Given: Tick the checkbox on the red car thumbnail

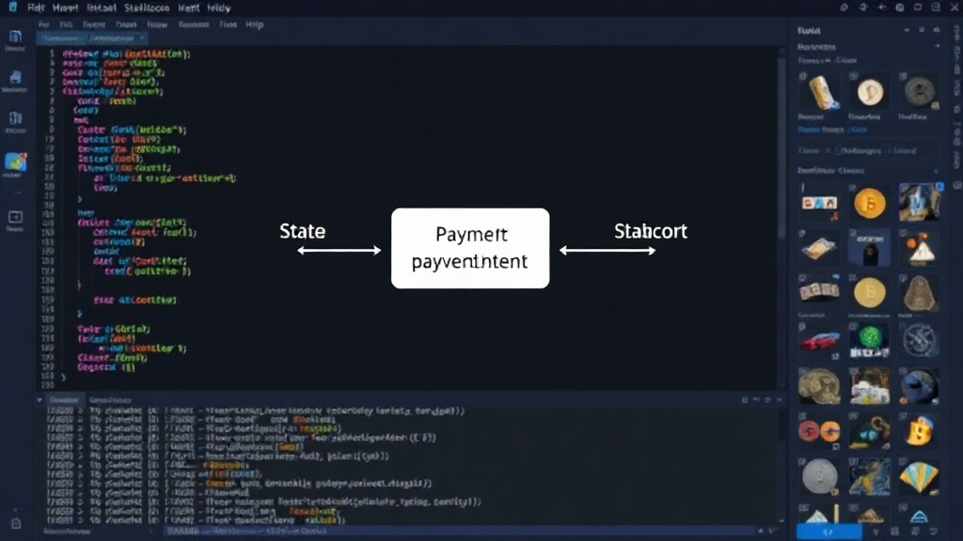Looking at the screenshot, I should click(x=803, y=328).
